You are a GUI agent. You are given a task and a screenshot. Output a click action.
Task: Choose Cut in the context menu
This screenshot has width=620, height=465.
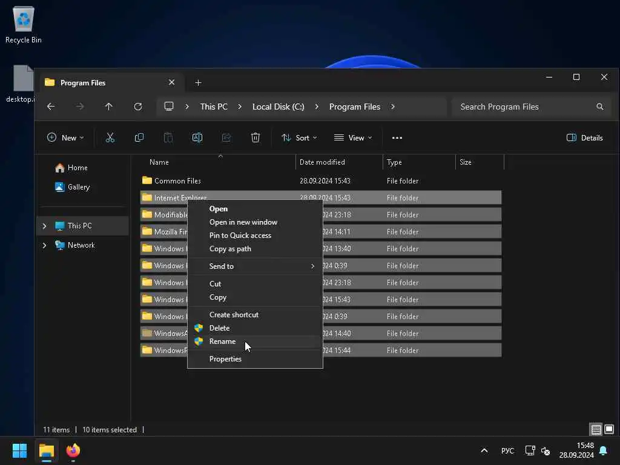(x=255, y=284)
